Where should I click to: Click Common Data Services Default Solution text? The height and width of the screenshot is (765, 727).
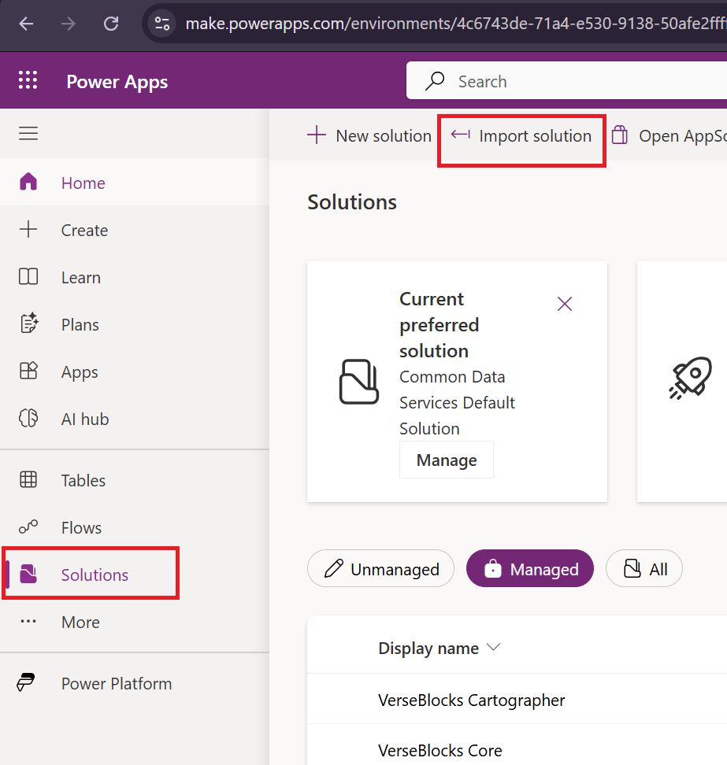pos(457,402)
